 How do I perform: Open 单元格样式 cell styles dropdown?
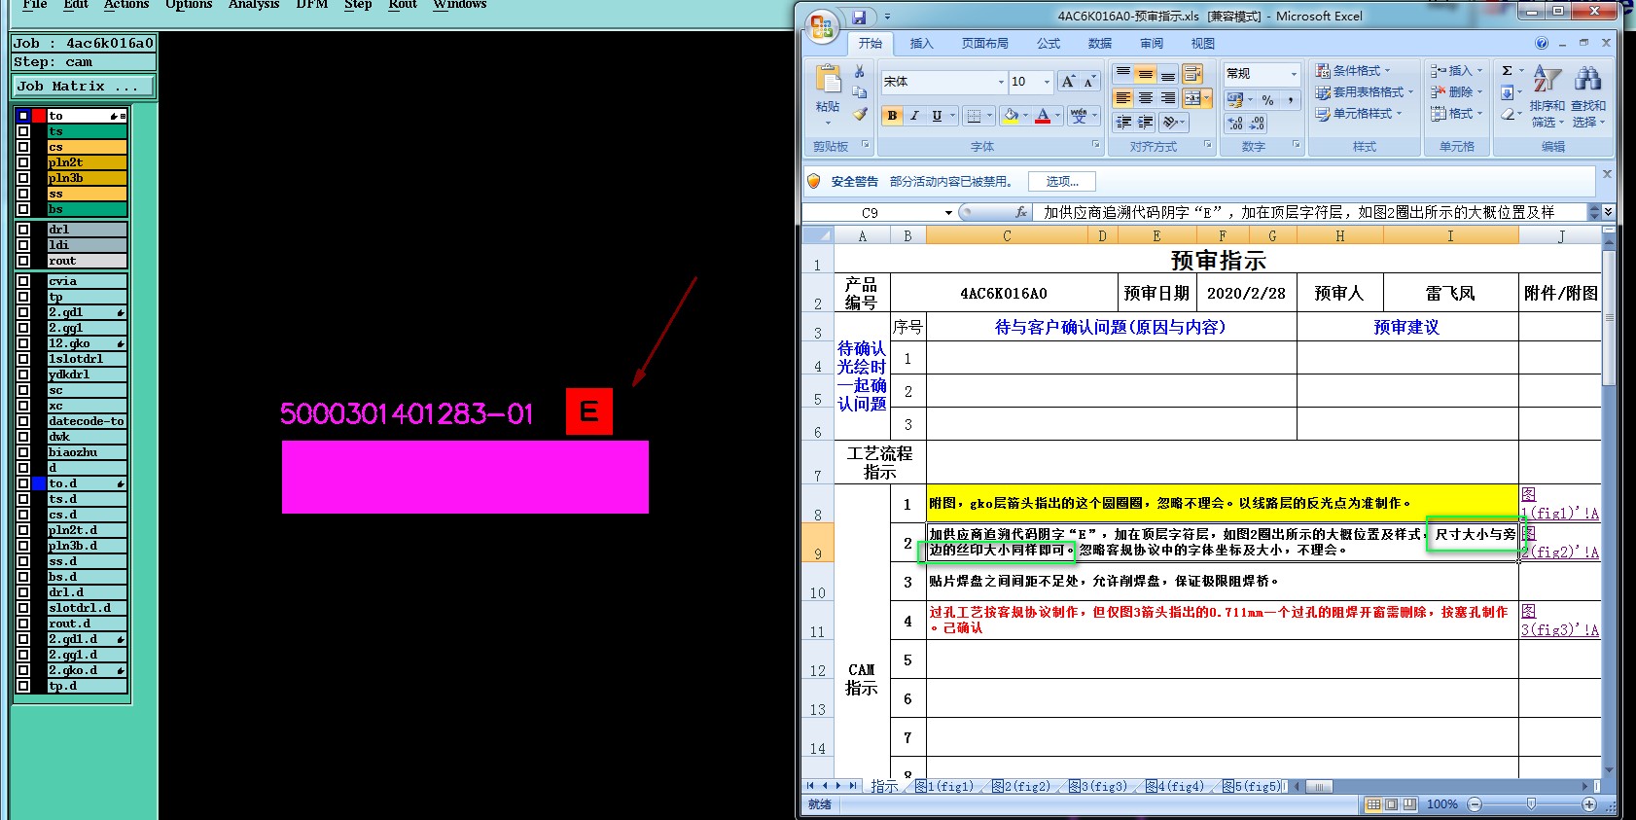click(1358, 114)
